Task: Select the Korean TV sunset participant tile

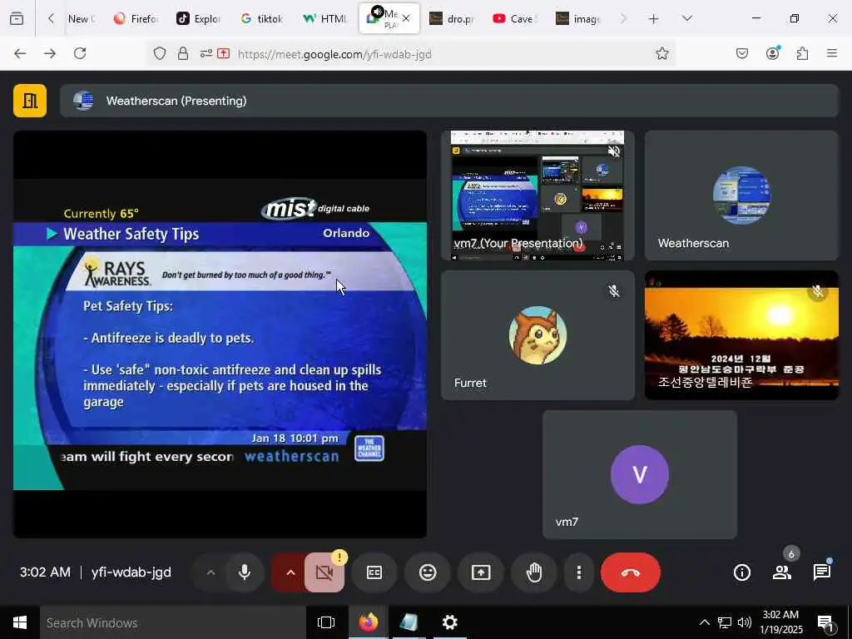Action: click(741, 335)
